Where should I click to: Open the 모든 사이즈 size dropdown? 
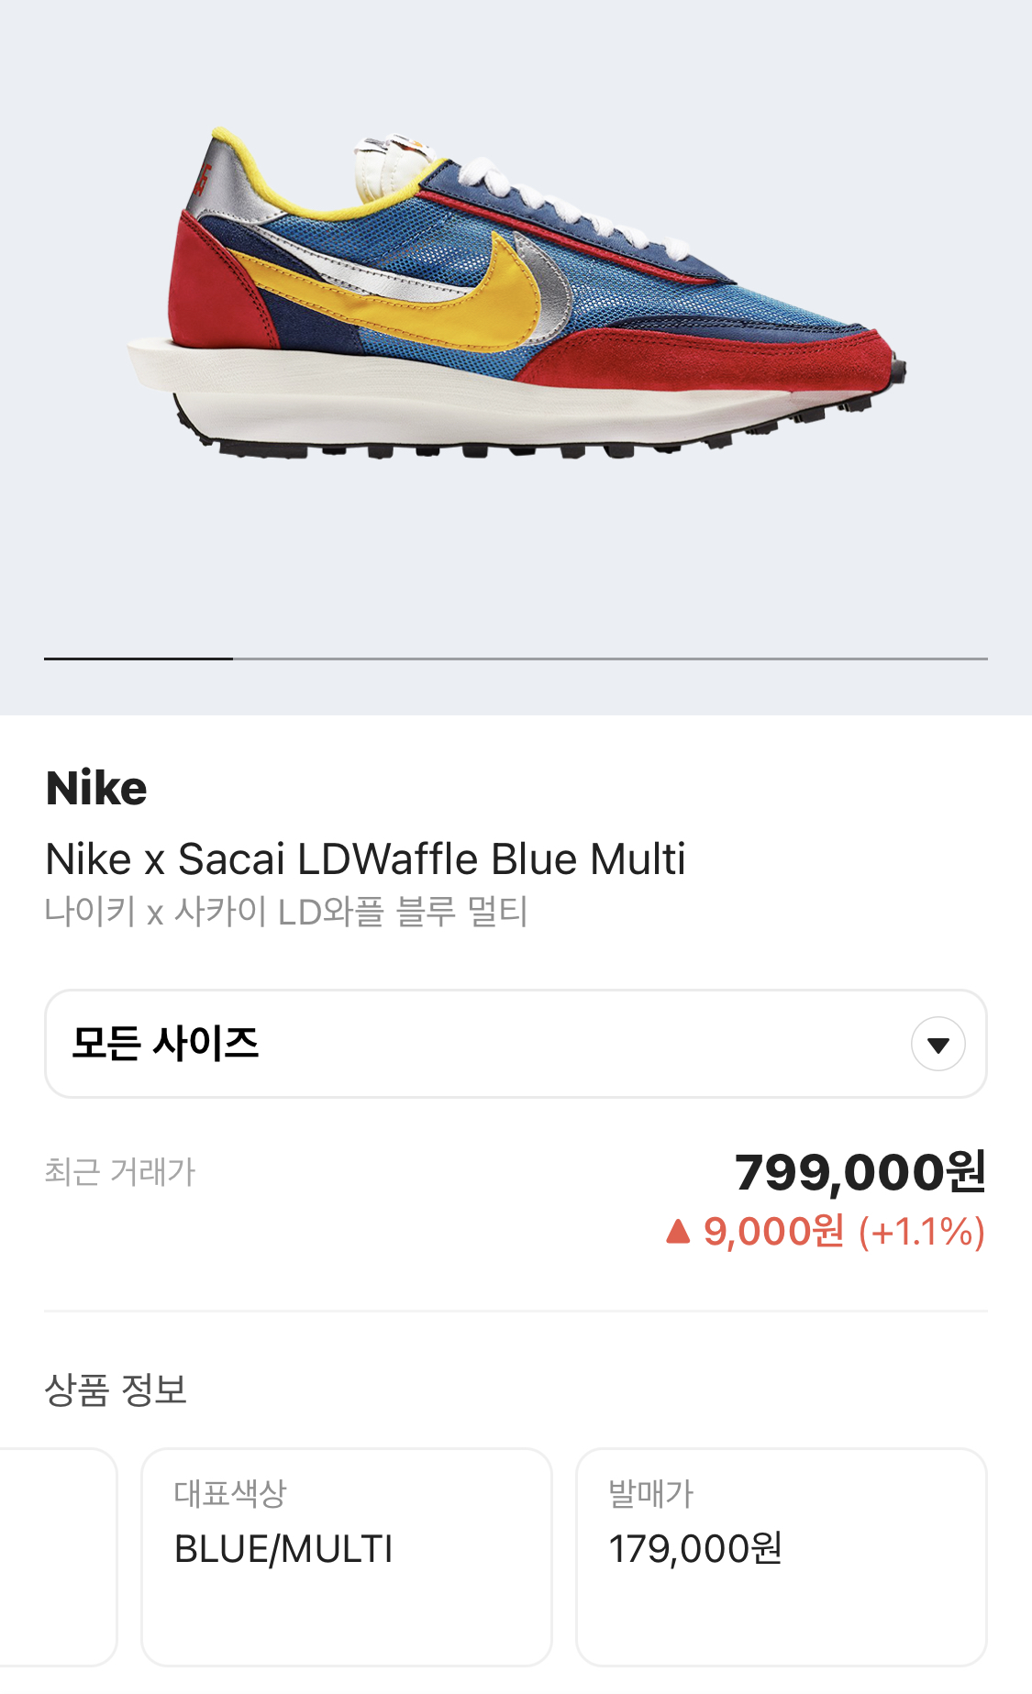click(x=516, y=1044)
